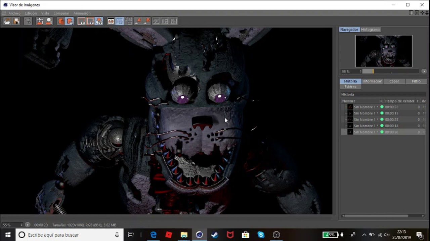The image size is (430, 241).
Task: Click the grayed stop rendering icon
Action: (28, 21)
